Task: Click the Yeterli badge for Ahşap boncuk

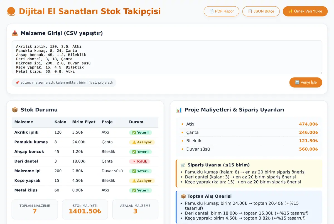Action: tap(141, 152)
